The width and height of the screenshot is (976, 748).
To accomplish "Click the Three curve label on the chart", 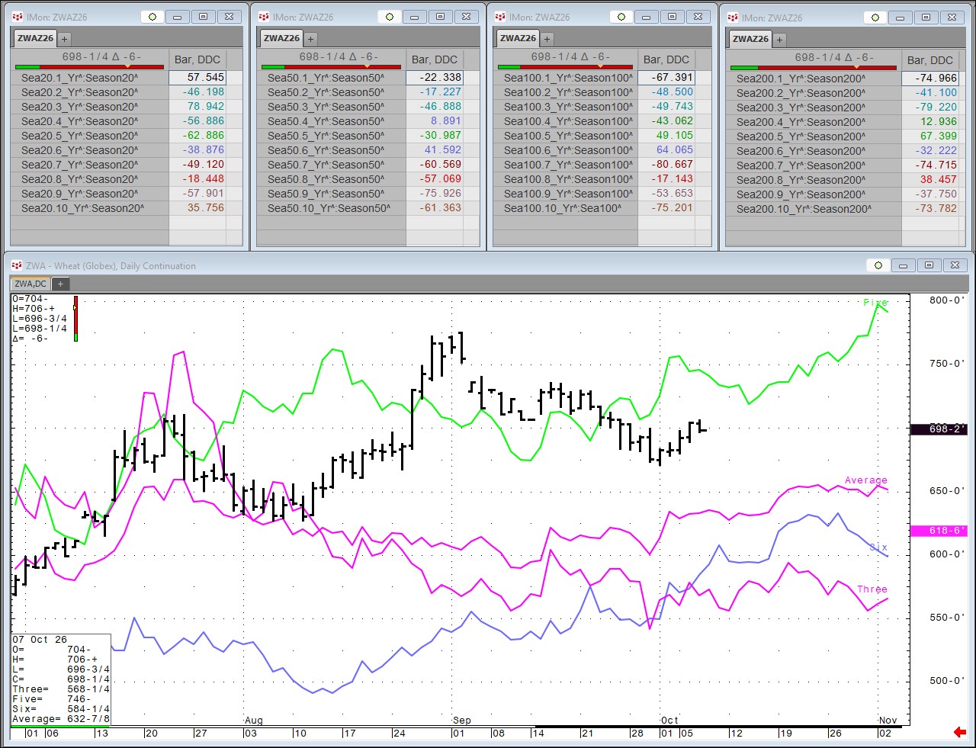I will click(x=872, y=589).
